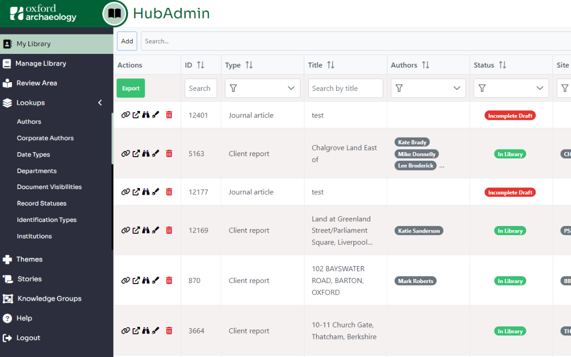Focus the main Search field
571x357 pixels.
(x=356, y=41)
